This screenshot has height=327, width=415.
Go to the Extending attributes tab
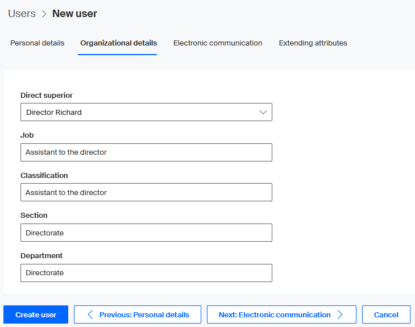[x=313, y=43]
